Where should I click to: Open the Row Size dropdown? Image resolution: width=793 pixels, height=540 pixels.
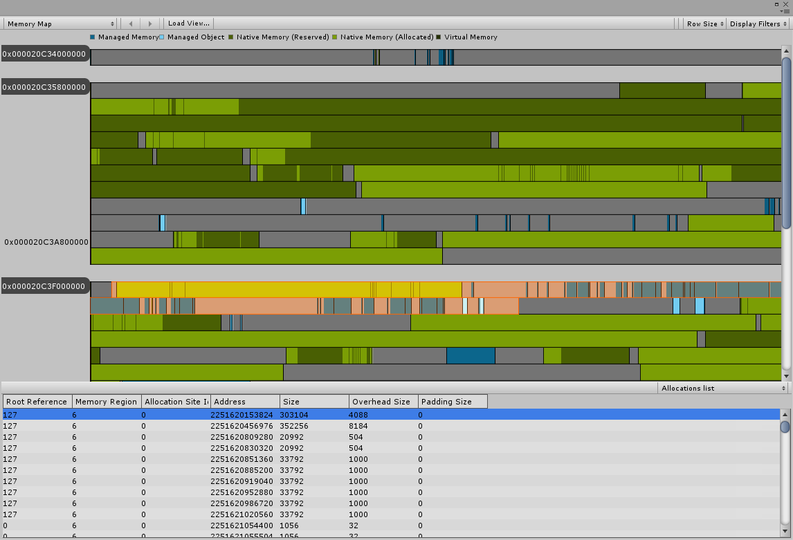pyautogui.click(x=704, y=22)
